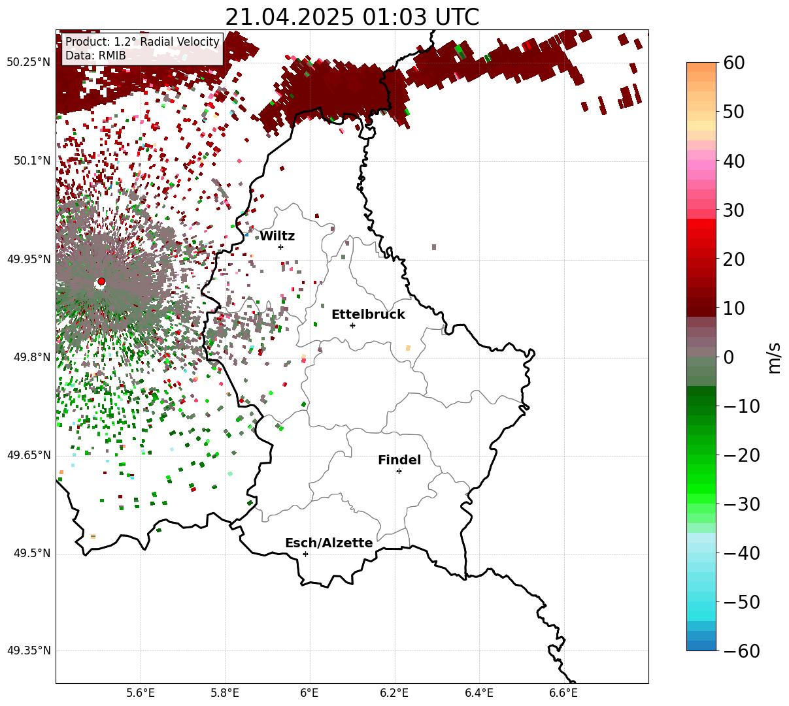The image size is (789, 706).
Task: Click the 6.6°E longitude tick label
Action: 563,693
